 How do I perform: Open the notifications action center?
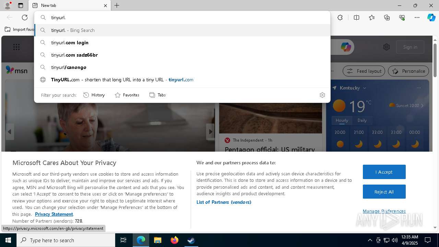[x=428, y=240]
